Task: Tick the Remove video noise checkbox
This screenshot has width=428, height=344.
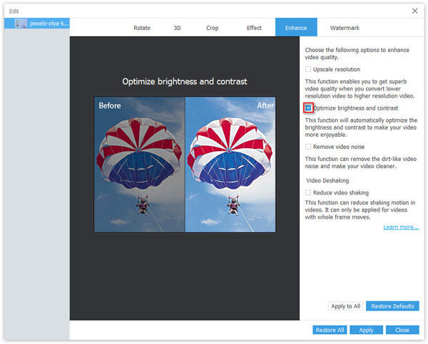Action: click(x=308, y=147)
